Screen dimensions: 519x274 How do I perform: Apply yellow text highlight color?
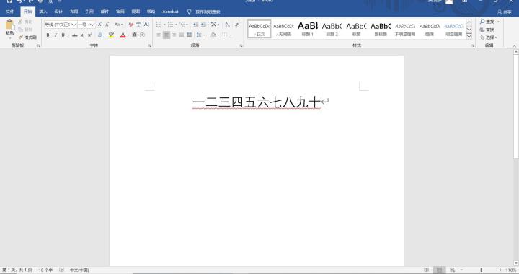(x=111, y=35)
